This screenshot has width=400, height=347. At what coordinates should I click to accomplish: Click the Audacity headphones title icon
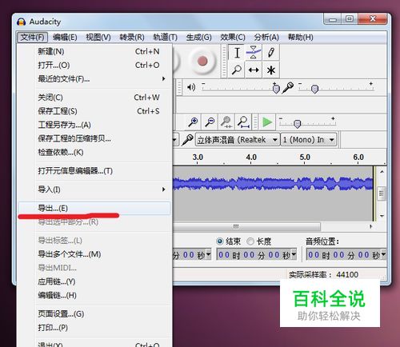pyautogui.click(x=21, y=22)
